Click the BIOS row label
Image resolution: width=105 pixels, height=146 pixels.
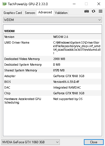pos(8,82)
